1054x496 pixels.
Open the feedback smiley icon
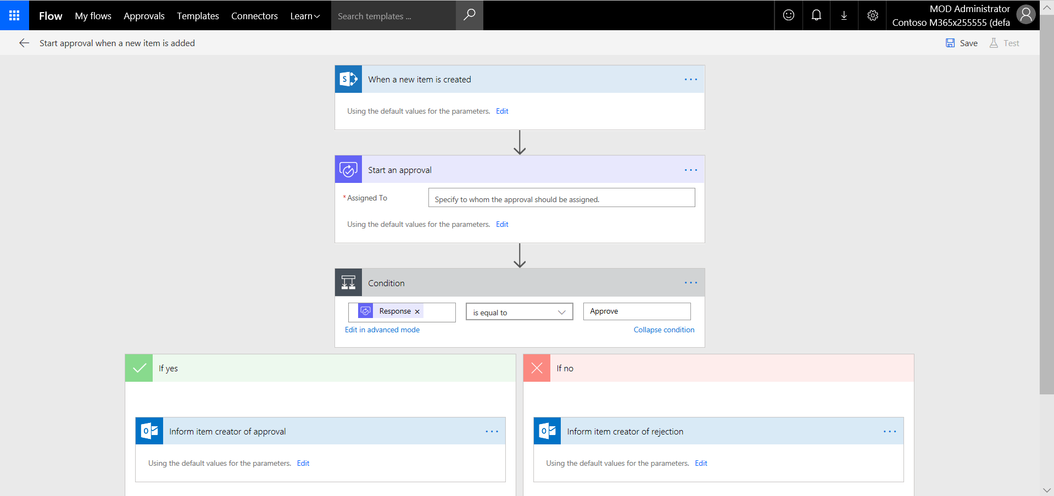pyautogui.click(x=789, y=15)
